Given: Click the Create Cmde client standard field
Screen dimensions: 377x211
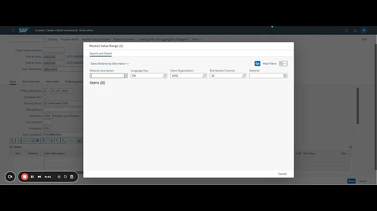Looking at the screenshot, I should click(x=53, y=50).
